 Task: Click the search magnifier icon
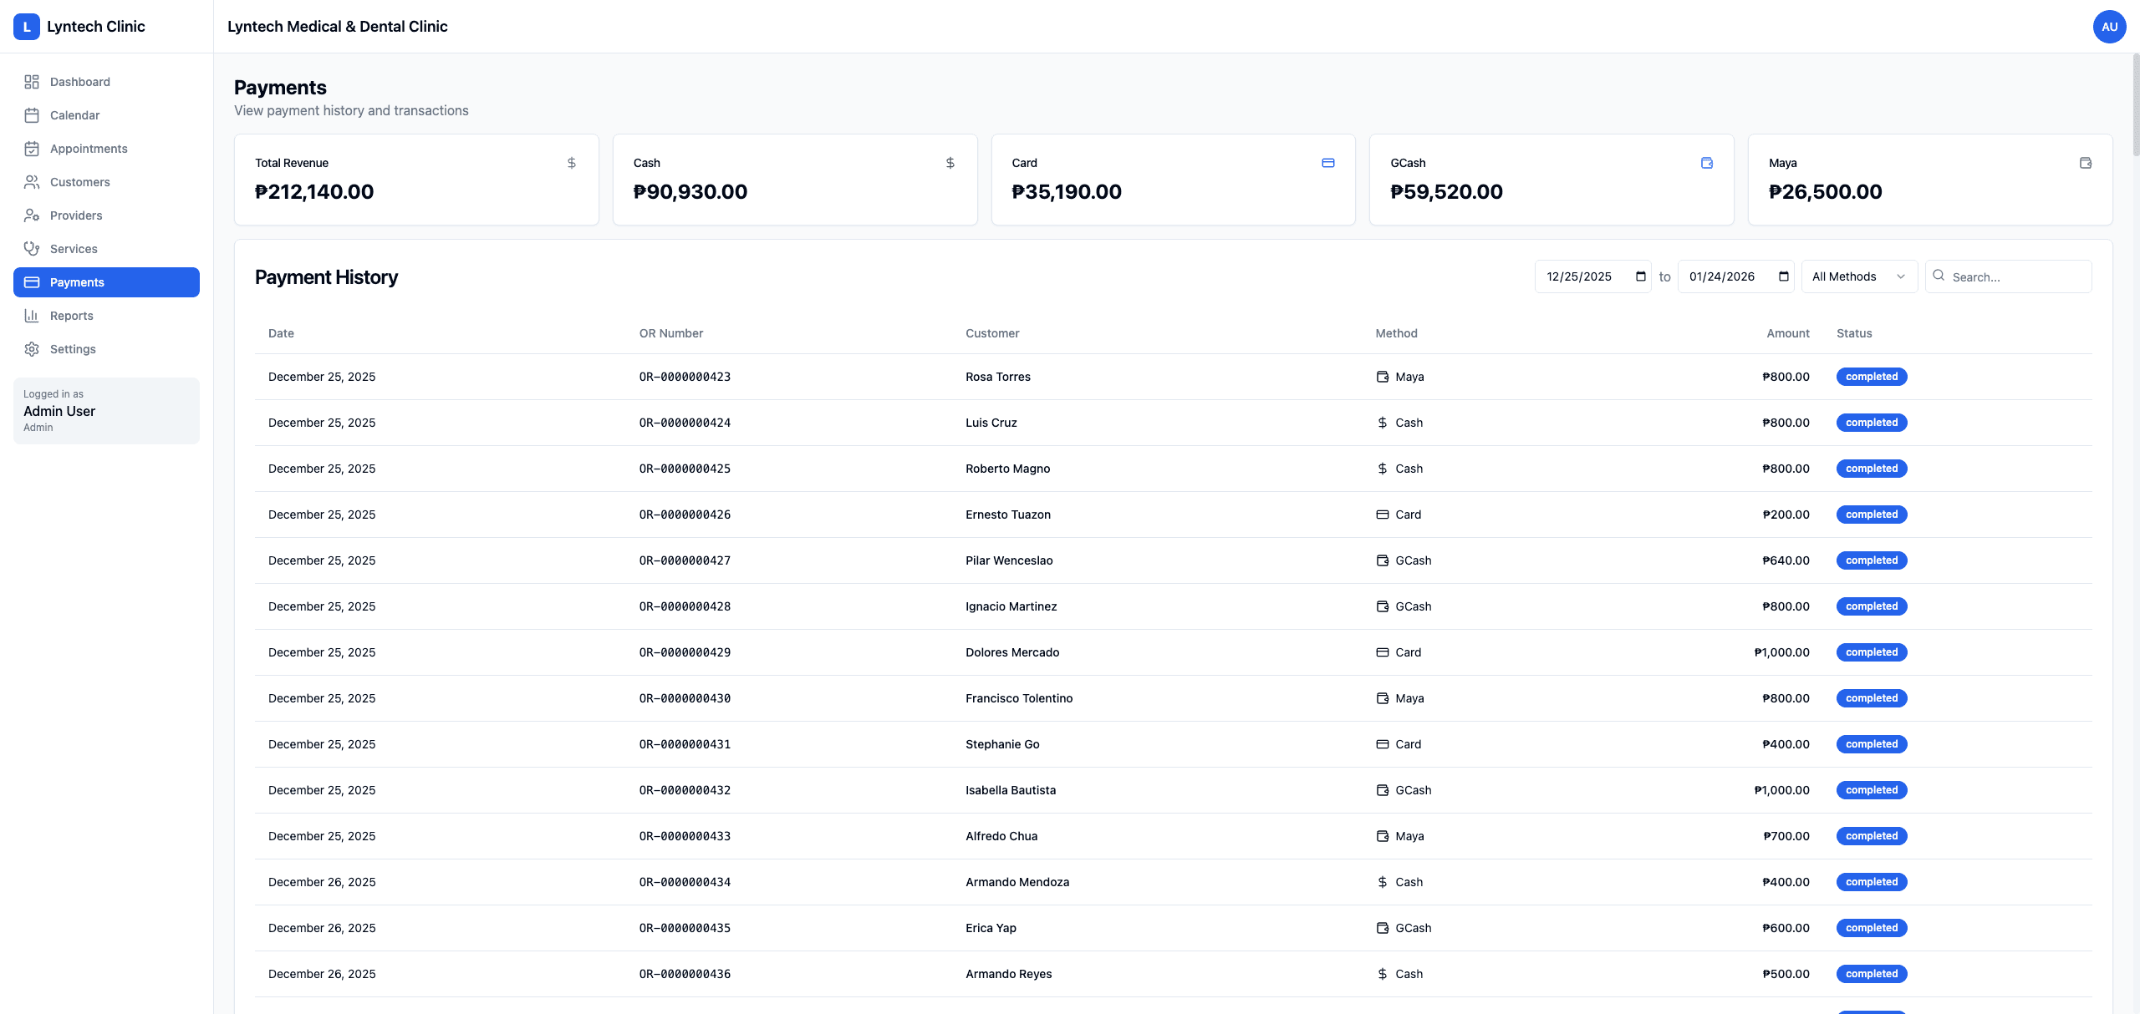pos(1939,276)
